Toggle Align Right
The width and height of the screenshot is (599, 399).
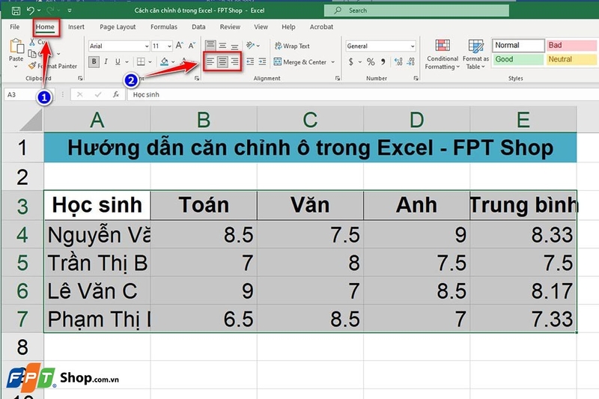(234, 62)
